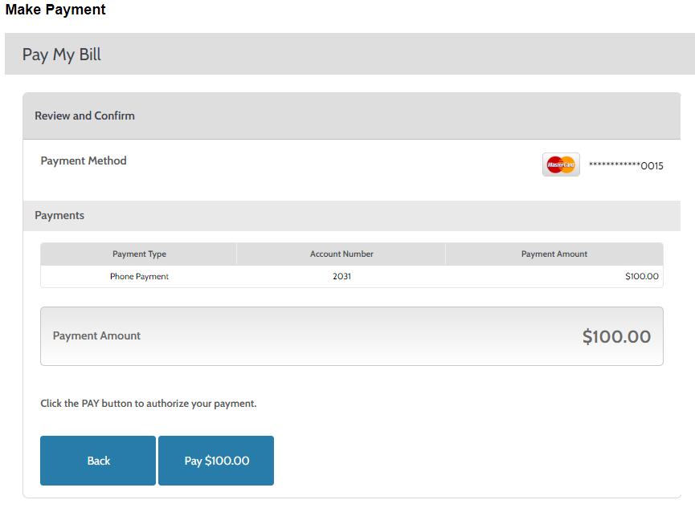The width and height of the screenshot is (695, 508).
Task: Click the MasterCard logo icon
Action: click(x=561, y=165)
